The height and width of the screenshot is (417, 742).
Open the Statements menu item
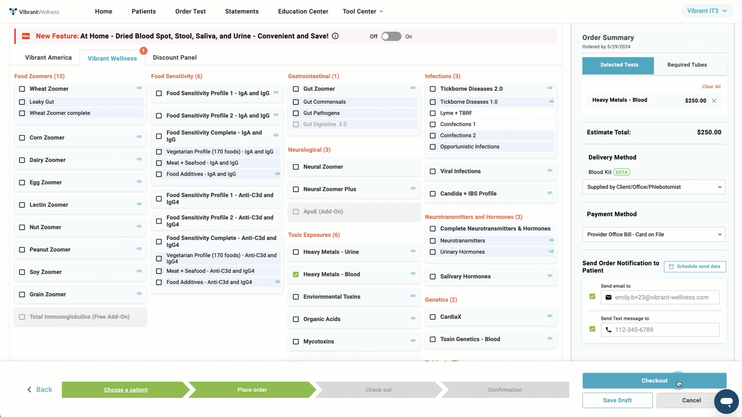coord(242,12)
